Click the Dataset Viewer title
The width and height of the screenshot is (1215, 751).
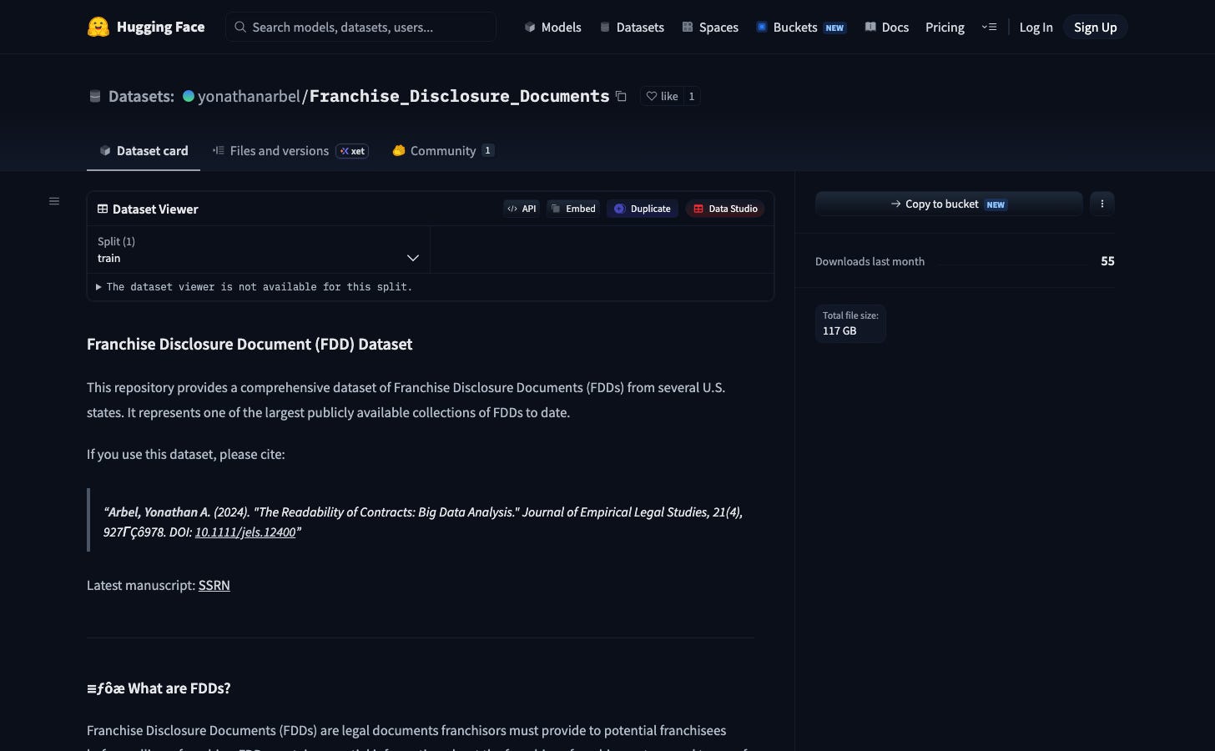pos(155,209)
